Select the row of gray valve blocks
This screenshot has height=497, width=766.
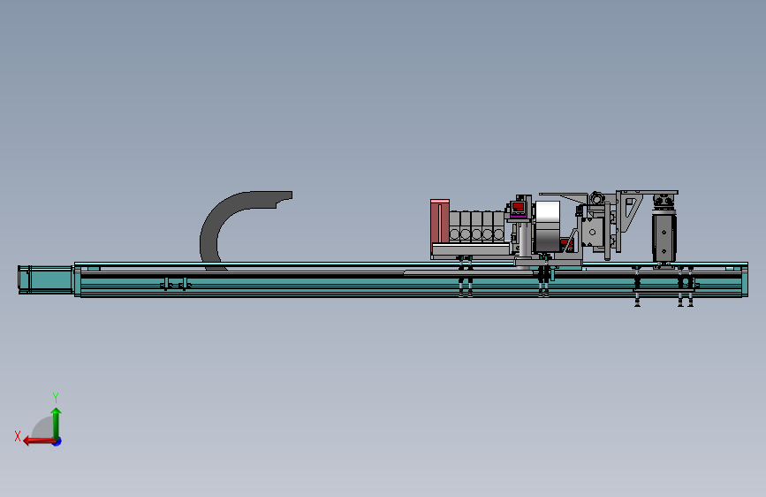[x=476, y=227]
